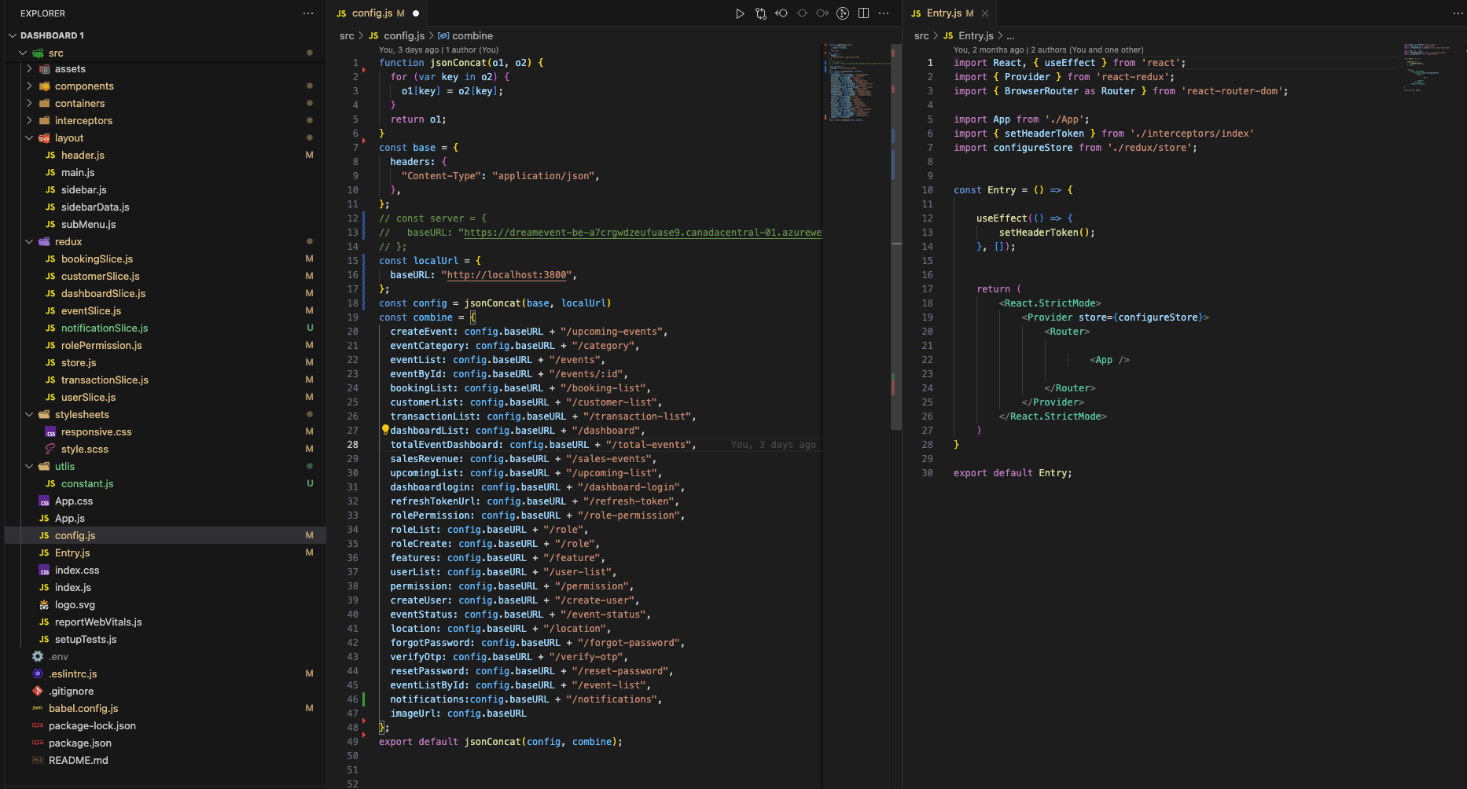1467x789 pixels.
Task: Open constant.js in utlis folder
Action: (x=87, y=483)
